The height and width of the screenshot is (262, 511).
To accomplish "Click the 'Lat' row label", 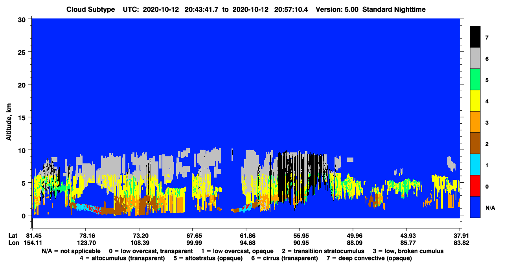I will coord(13,235).
